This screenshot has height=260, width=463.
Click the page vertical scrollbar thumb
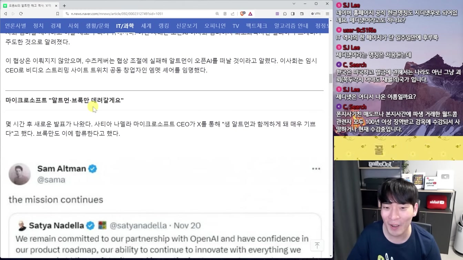pos(331,78)
